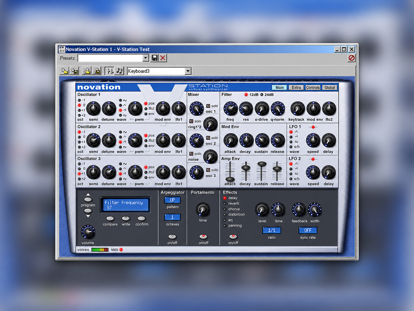Toggle Arpeggiator on/off button
Image resolution: width=414 pixels, height=311 pixels.
point(172,237)
